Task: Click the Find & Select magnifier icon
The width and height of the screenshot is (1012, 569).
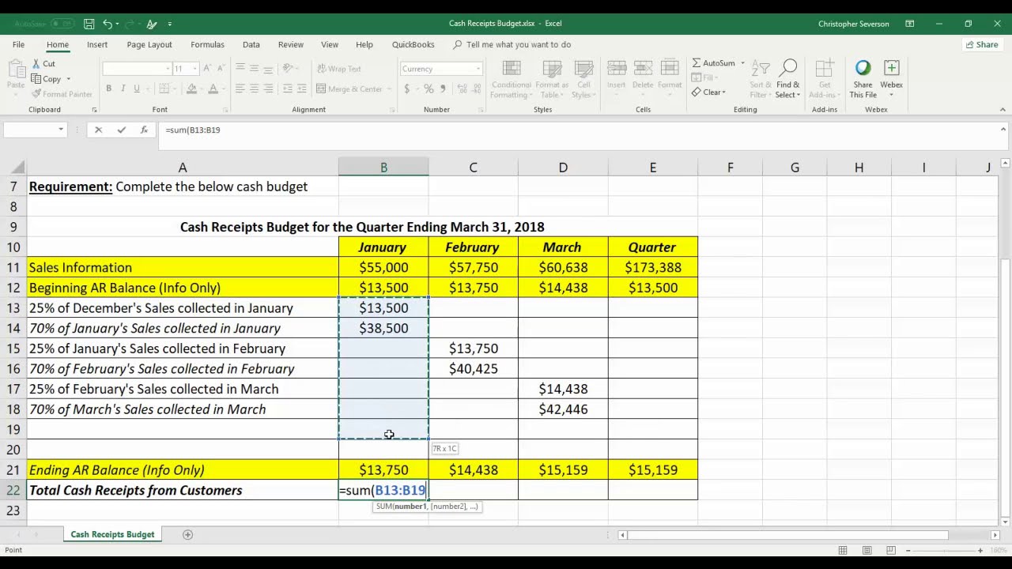Action: 787,69
